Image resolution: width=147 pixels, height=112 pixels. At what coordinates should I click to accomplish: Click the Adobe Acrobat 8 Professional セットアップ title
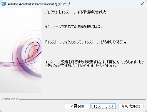pos(39,4)
